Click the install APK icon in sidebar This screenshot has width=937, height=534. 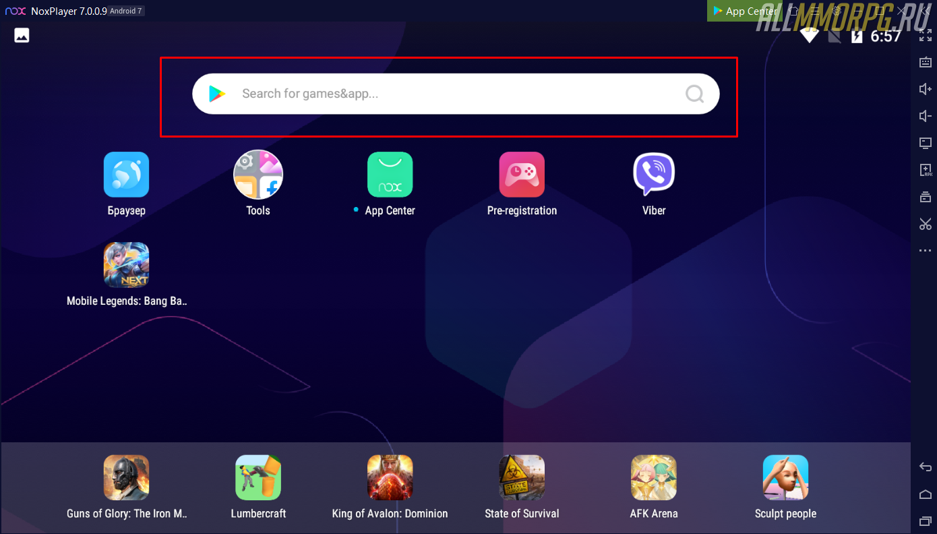[926, 170]
